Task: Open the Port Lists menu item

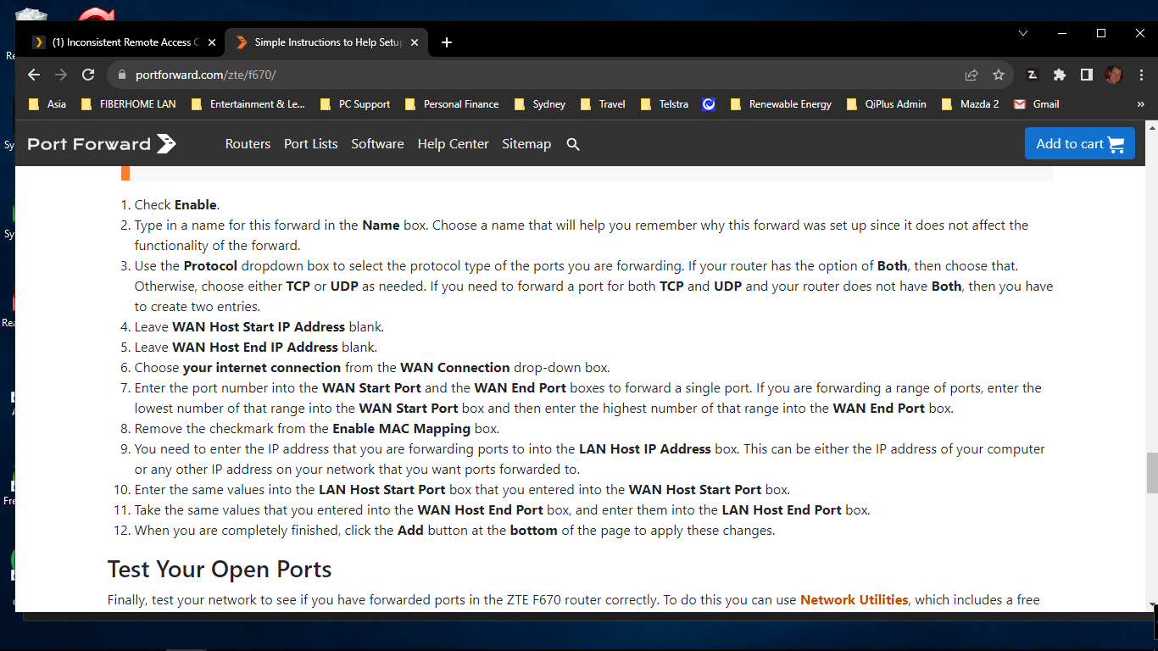Action: [311, 144]
